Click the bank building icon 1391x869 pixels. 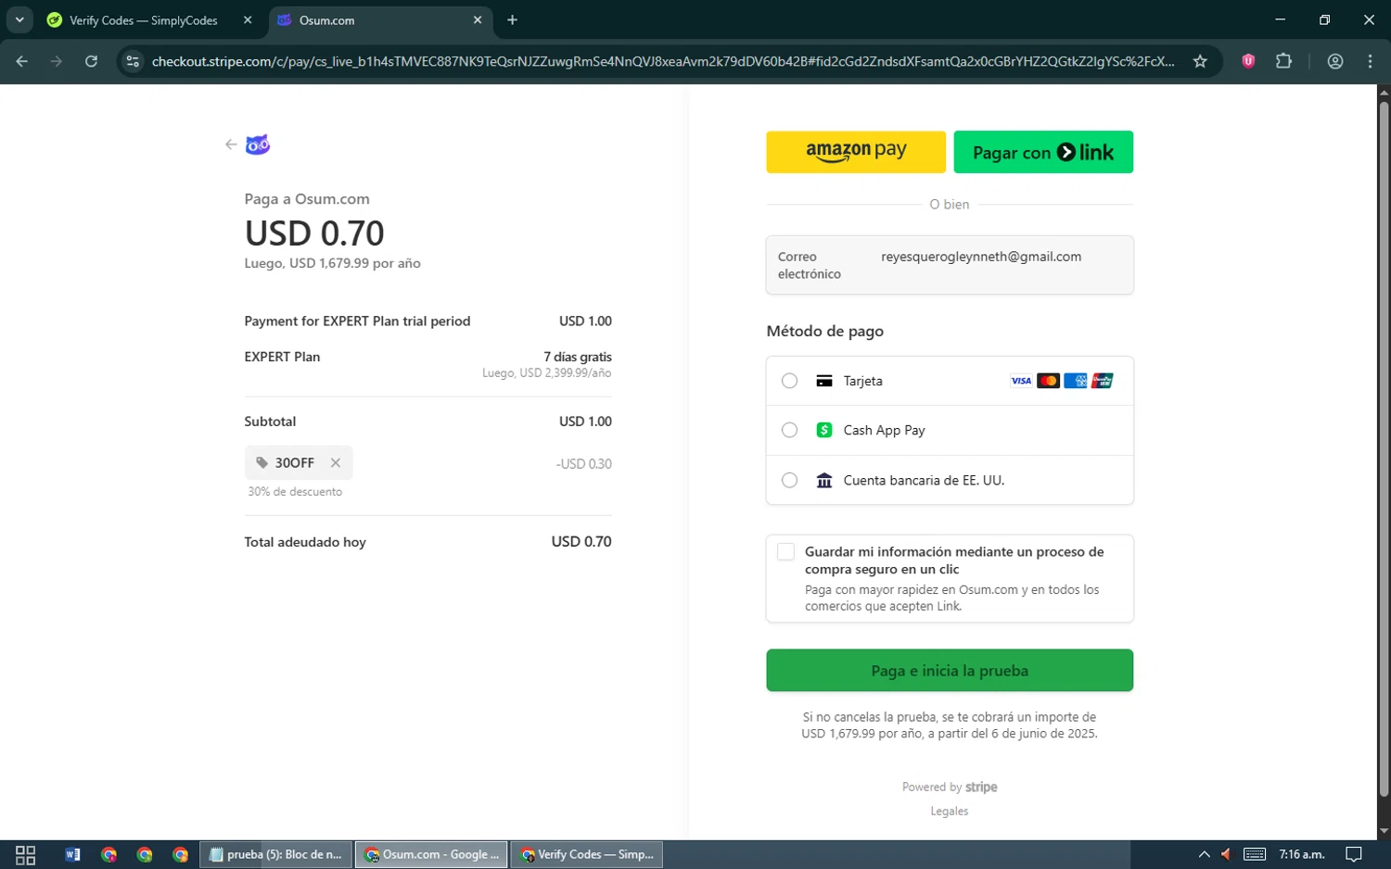click(824, 480)
